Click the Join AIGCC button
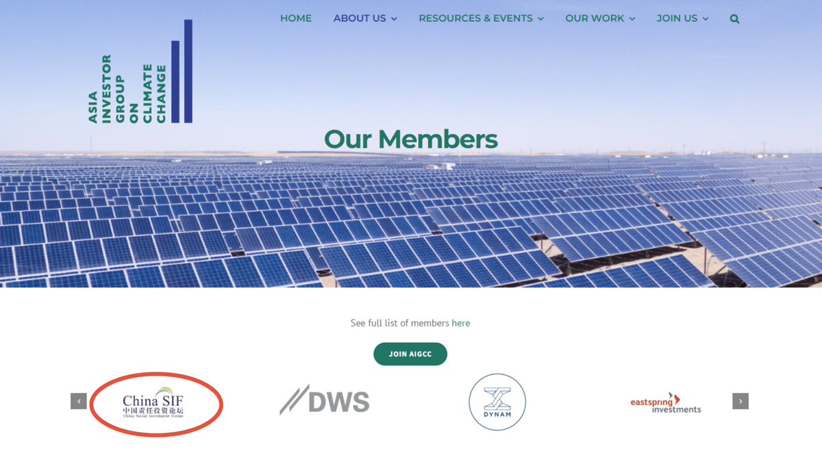822x462 pixels. [x=410, y=354]
